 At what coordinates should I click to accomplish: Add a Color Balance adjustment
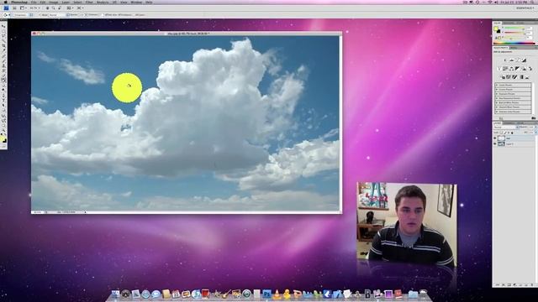pos(512,69)
